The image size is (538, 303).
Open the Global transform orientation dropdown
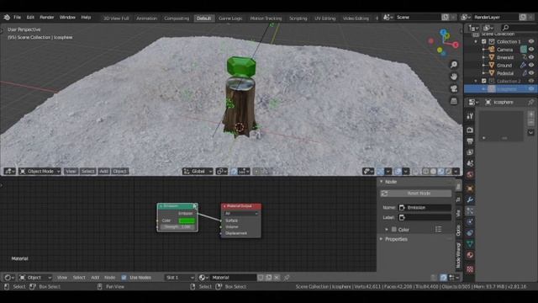coord(198,171)
